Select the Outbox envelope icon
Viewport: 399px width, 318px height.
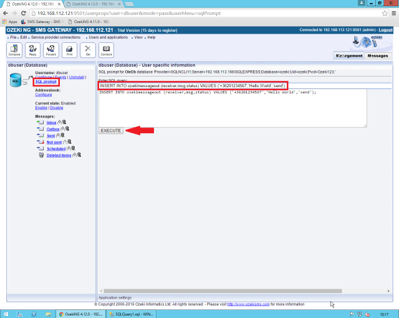pyautogui.click(x=40, y=129)
